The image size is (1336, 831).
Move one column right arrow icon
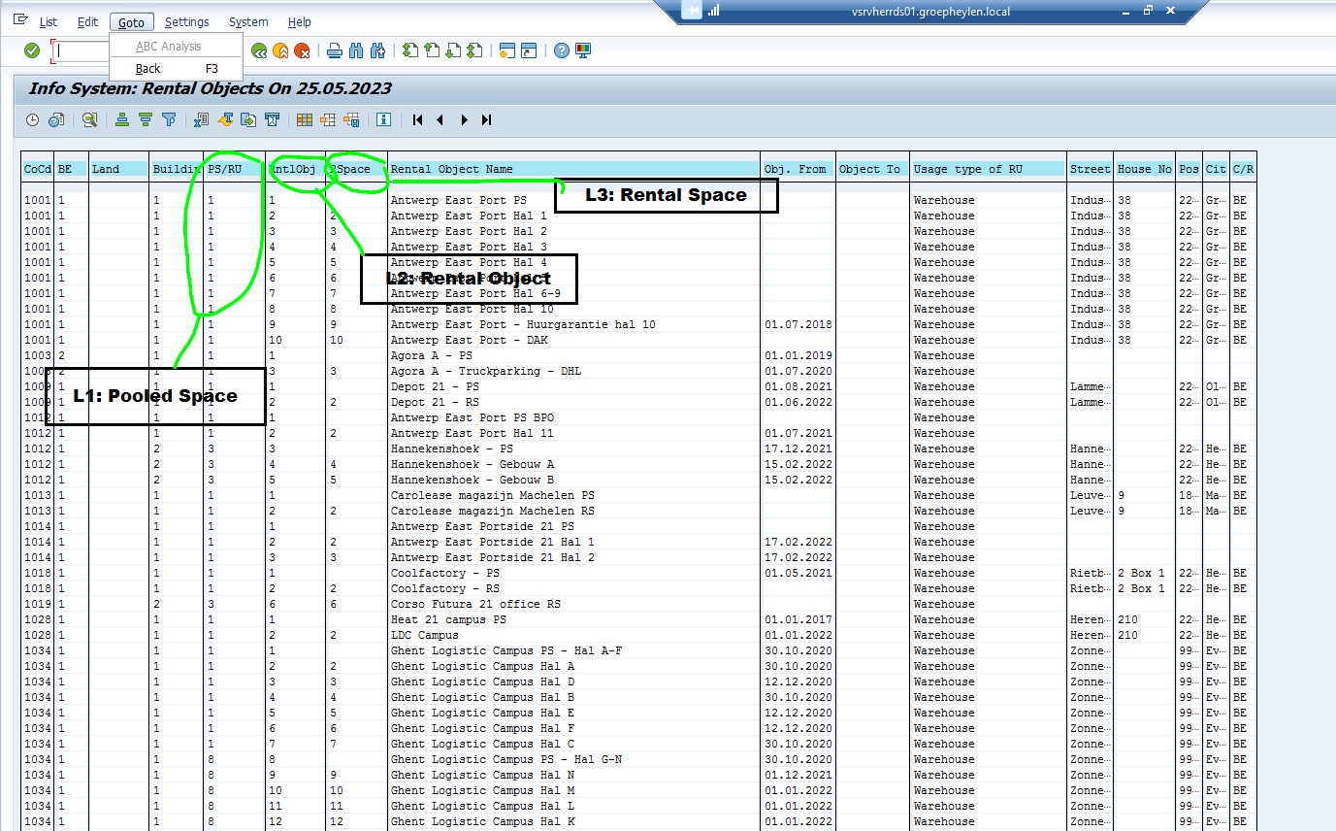[464, 119]
